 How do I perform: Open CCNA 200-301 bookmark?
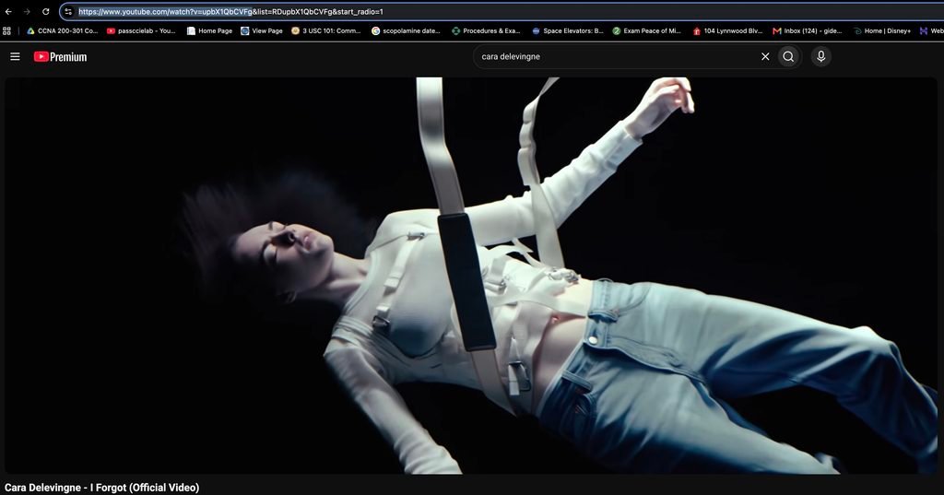pos(63,30)
